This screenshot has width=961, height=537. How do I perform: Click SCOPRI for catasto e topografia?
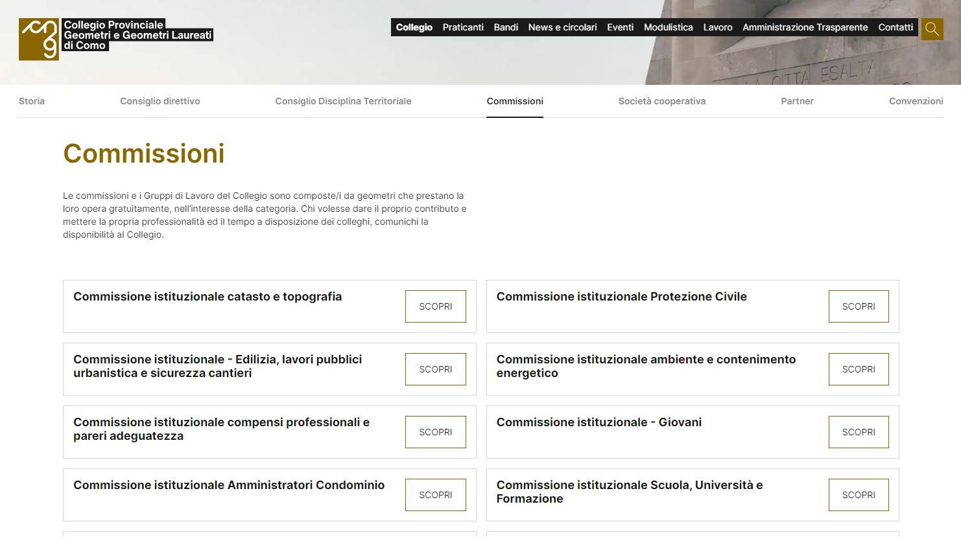[436, 306]
